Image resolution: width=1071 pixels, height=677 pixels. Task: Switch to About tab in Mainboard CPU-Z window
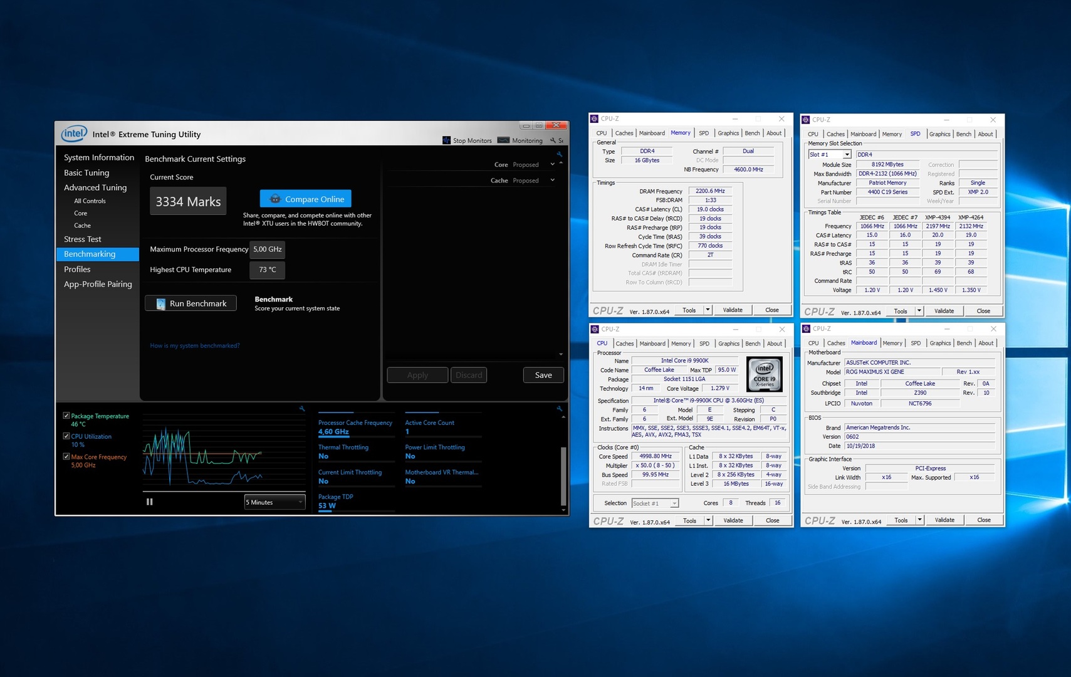tap(986, 343)
